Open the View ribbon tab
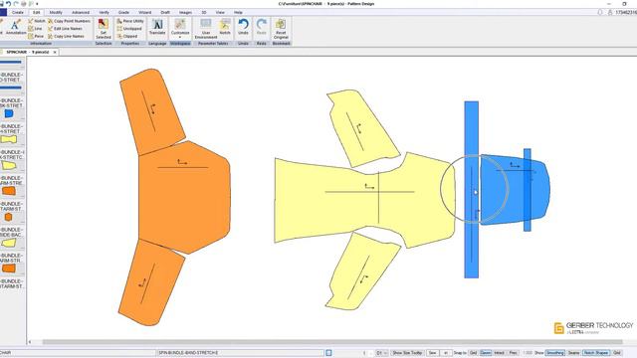This screenshot has height=358, width=637. [220, 13]
